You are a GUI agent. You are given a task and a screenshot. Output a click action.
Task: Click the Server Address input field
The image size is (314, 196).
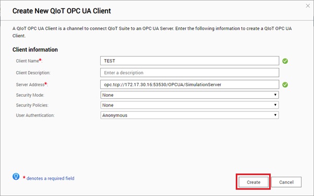(189, 85)
